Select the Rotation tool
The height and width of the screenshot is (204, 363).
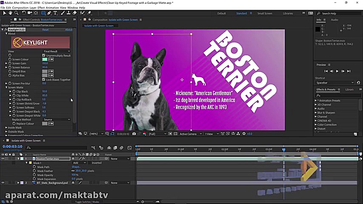[24, 13]
